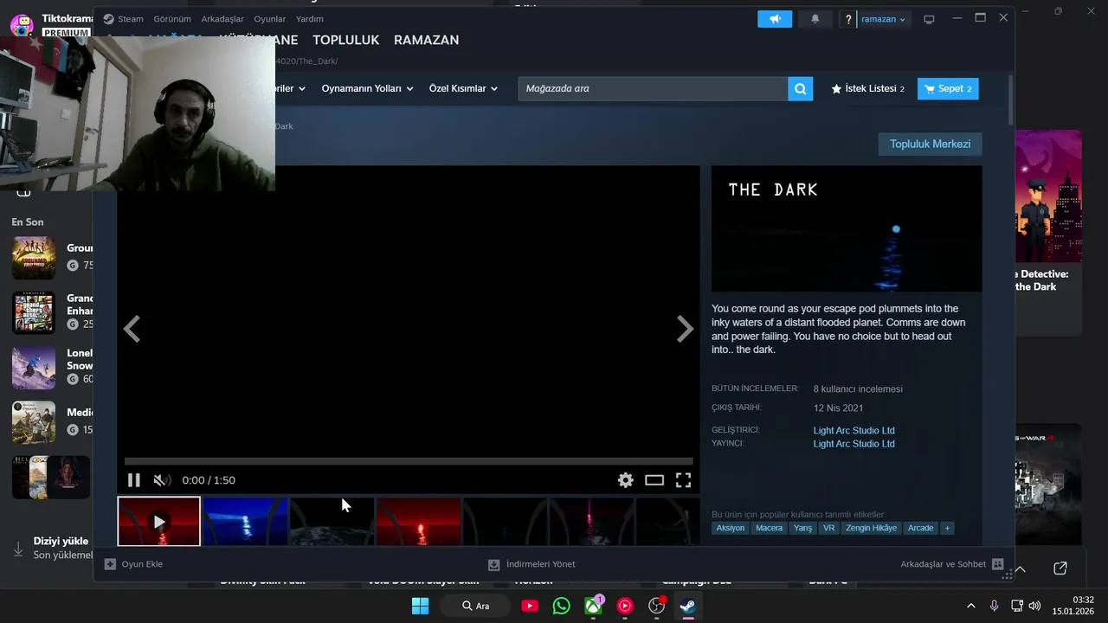This screenshot has width=1108, height=623.
Task: Select the Zengin Hikâye tag
Action: [871, 528]
